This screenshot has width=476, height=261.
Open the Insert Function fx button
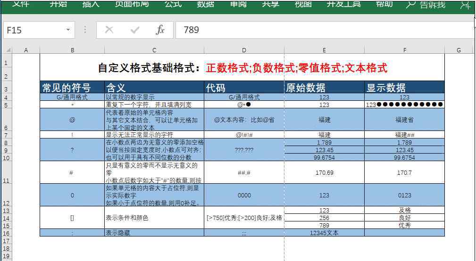click(x=160, y=30)
